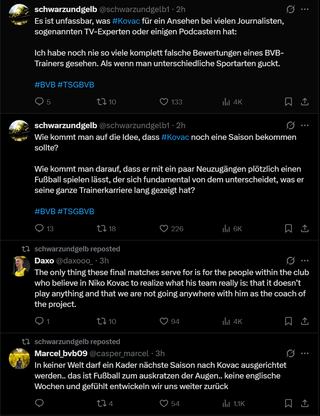Viewport: 320px width, 416px height.
Task: Click Marcel_bvb09's profile avatar
Action: click(x=19, y=358)
